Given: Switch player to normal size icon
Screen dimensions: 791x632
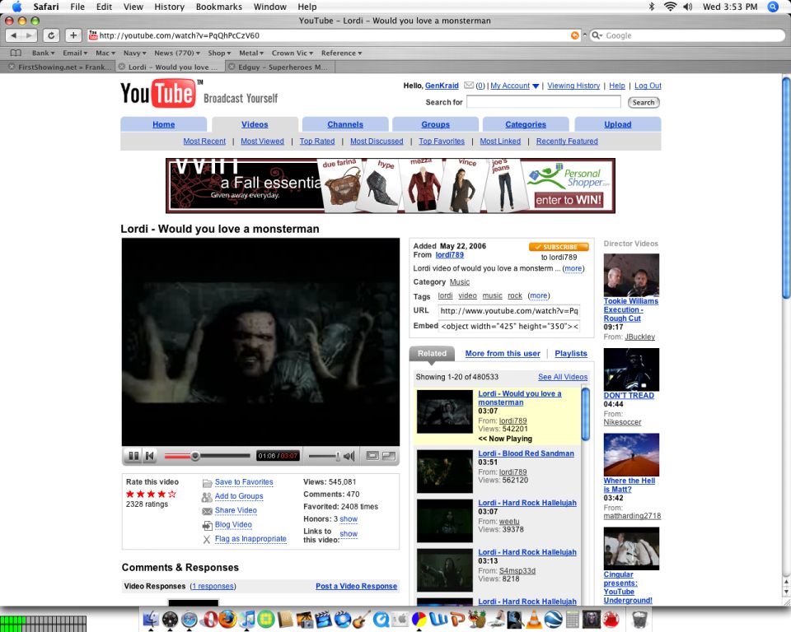Looking at the screenshot, I should (x=372, y=456).
